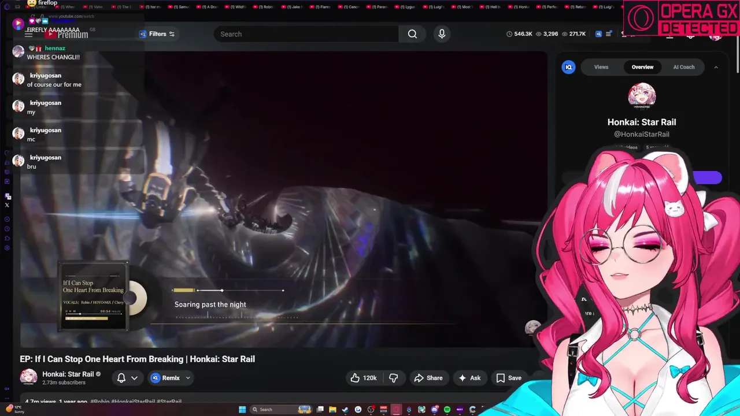Open Steam from the taskbar
The image size is (740, 416).
[345, 410]
